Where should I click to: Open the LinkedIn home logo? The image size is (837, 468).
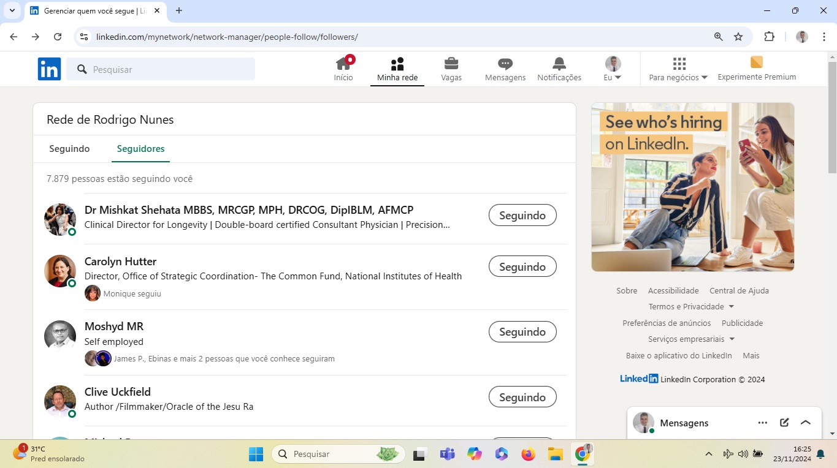(x=49, y=69)
